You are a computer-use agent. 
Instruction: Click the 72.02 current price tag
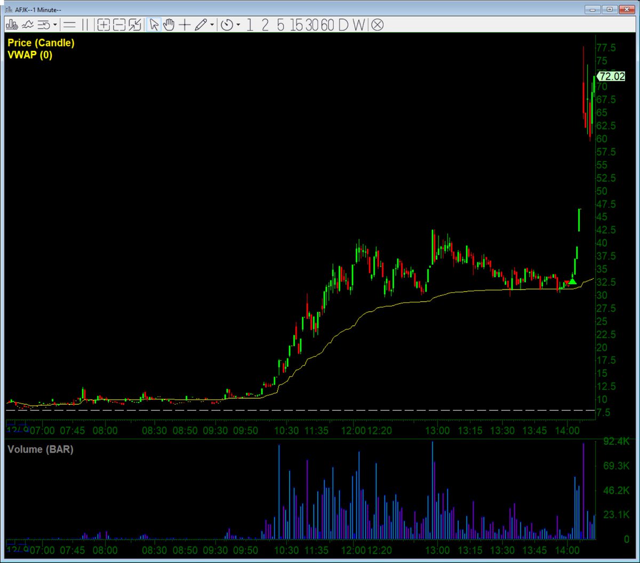click(611, 76)
